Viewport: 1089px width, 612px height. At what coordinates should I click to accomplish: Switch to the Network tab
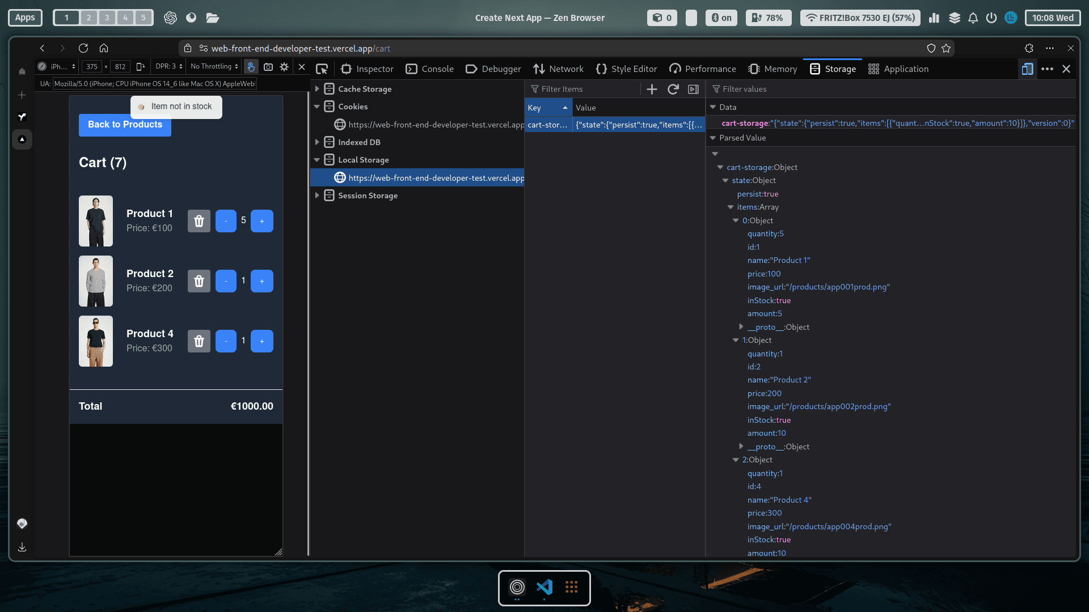(558, 69)
